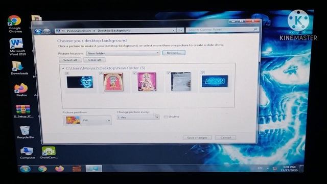Image resolution: width=327 pixels, height=184 pixels.
Task: Open Chrome from the taskbar
Action: click(x=42, y=169)
